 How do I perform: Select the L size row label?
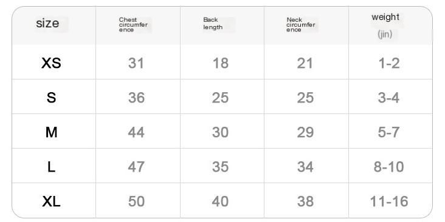[x=51, y=167]
